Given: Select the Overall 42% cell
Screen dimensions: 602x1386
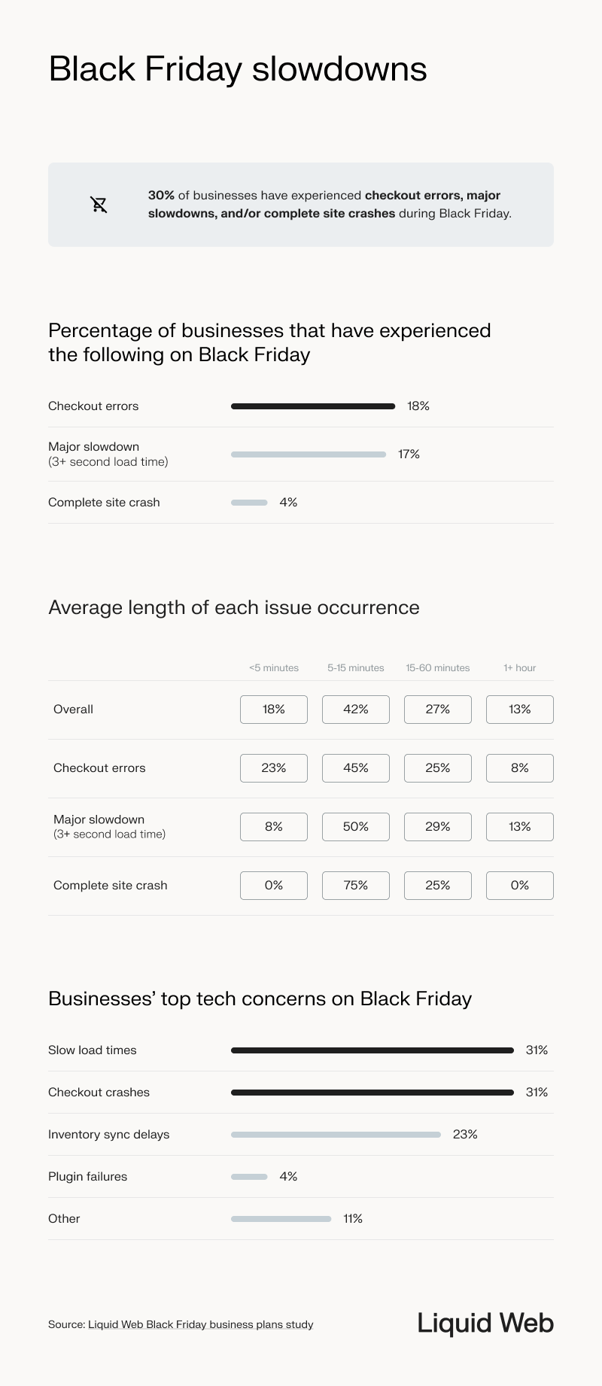Looking at the screenshot, I should coord(356,710).
